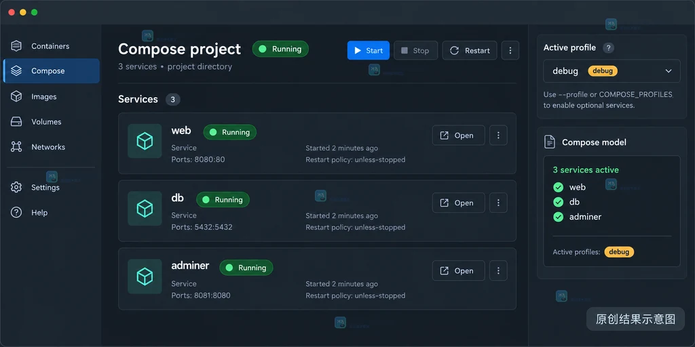Click the web Running status badge
Image resolution: width=695 pixels, height=347 pixels.
pos(229,132)
